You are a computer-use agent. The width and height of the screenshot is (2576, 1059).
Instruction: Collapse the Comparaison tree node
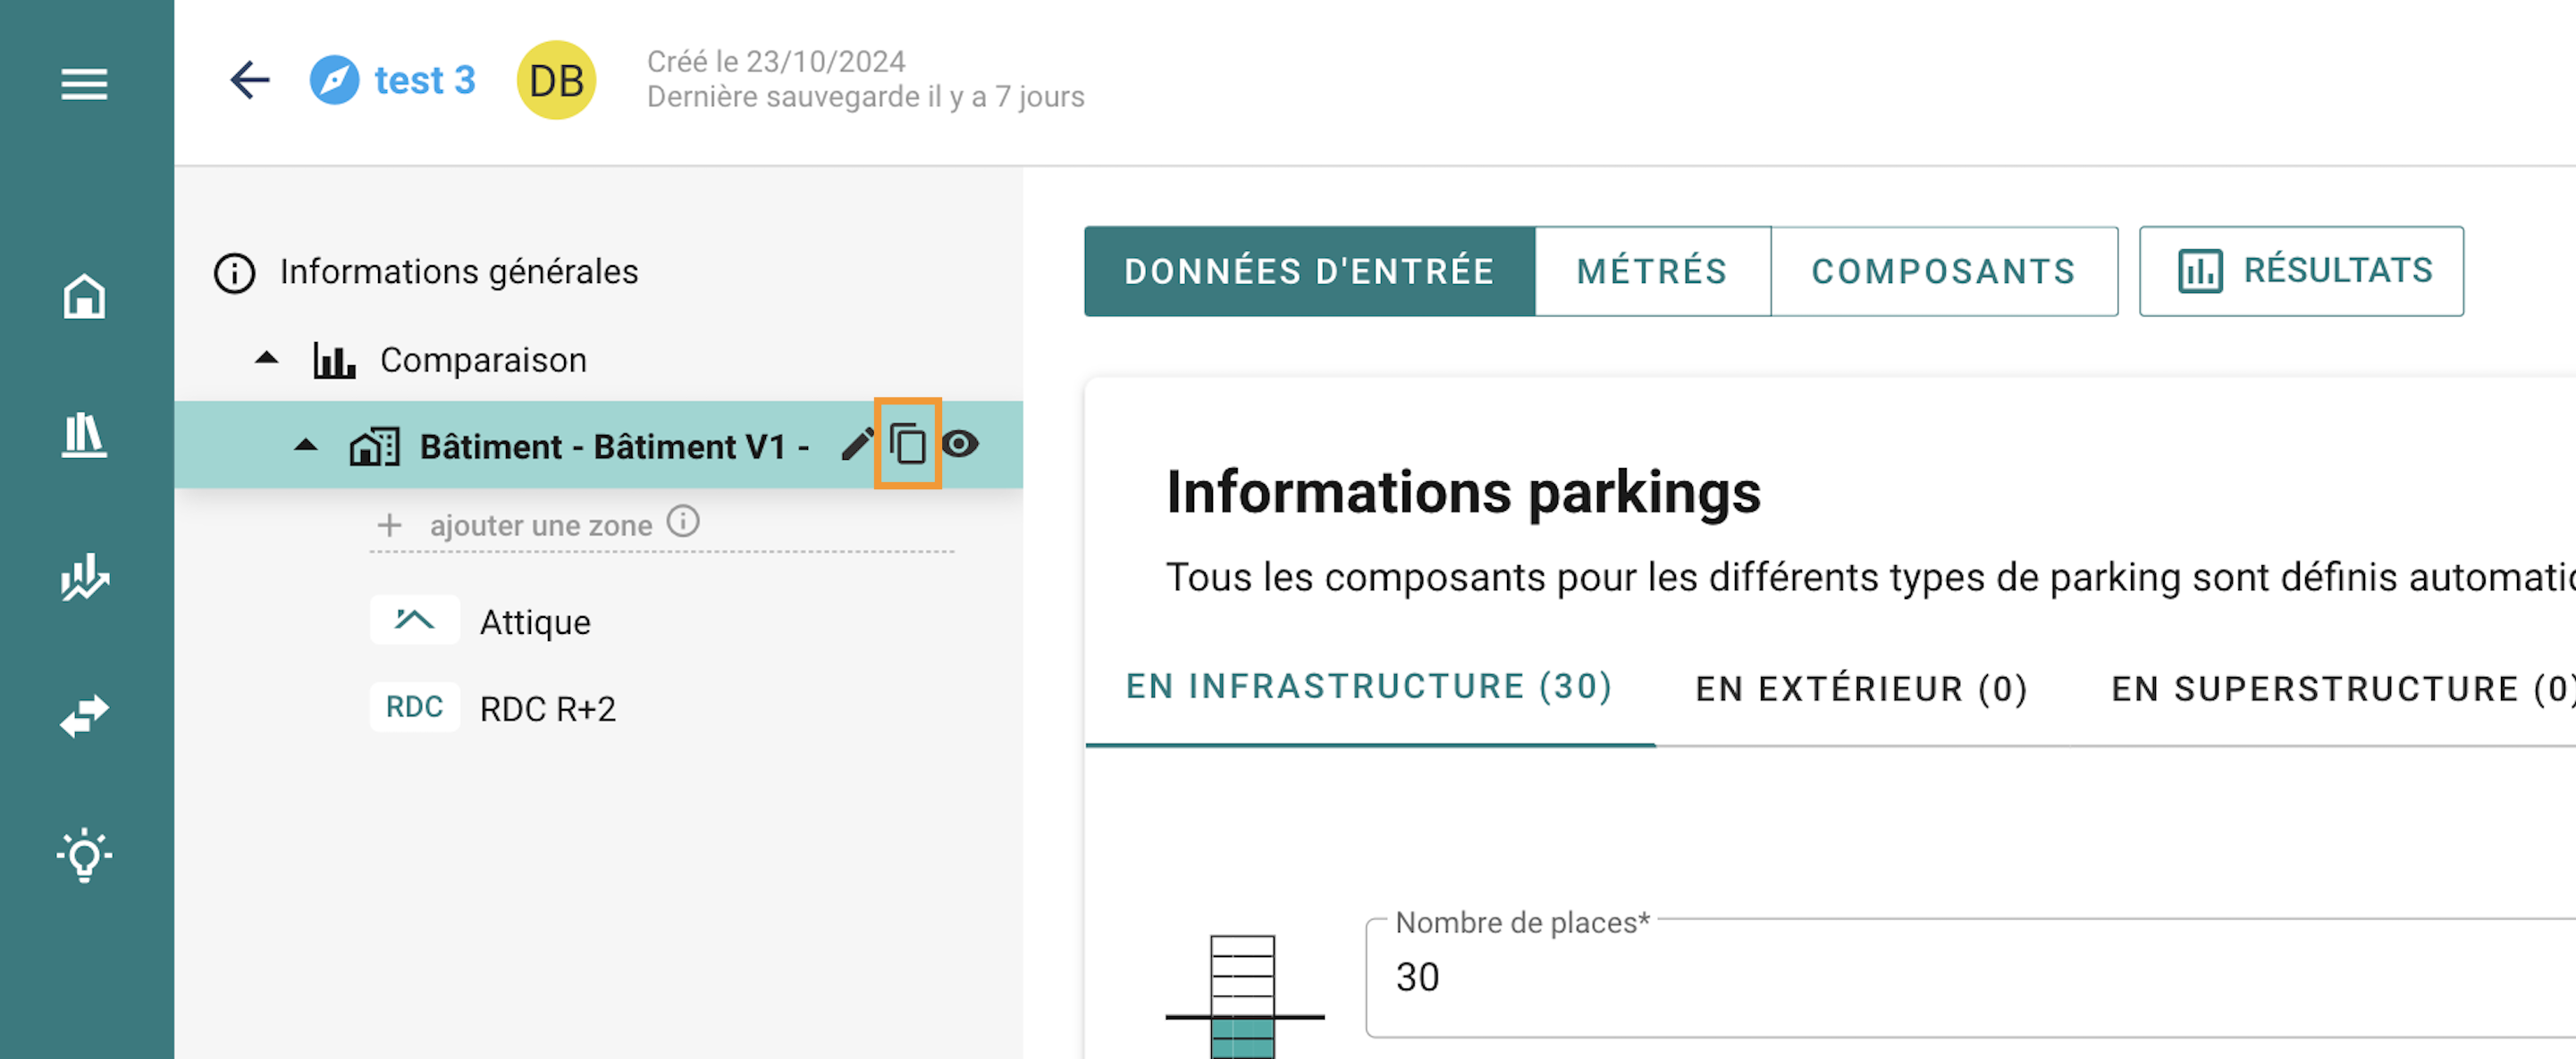(266, 358)
